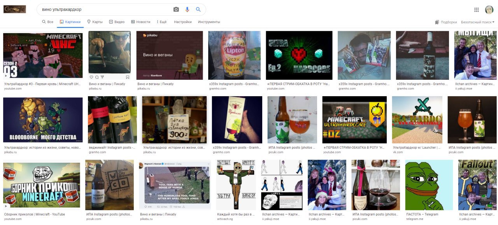
Task: Start voice search with microphone icon
Action: [x=187, y=9]
